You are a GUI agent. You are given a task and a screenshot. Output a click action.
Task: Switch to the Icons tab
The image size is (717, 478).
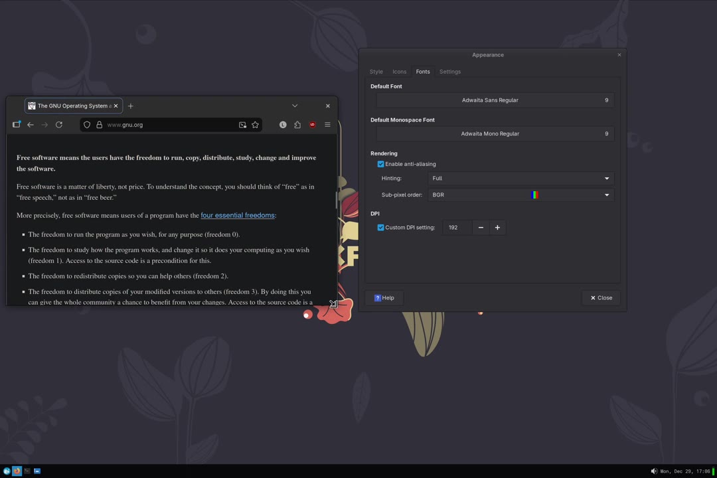click(399, 72)
